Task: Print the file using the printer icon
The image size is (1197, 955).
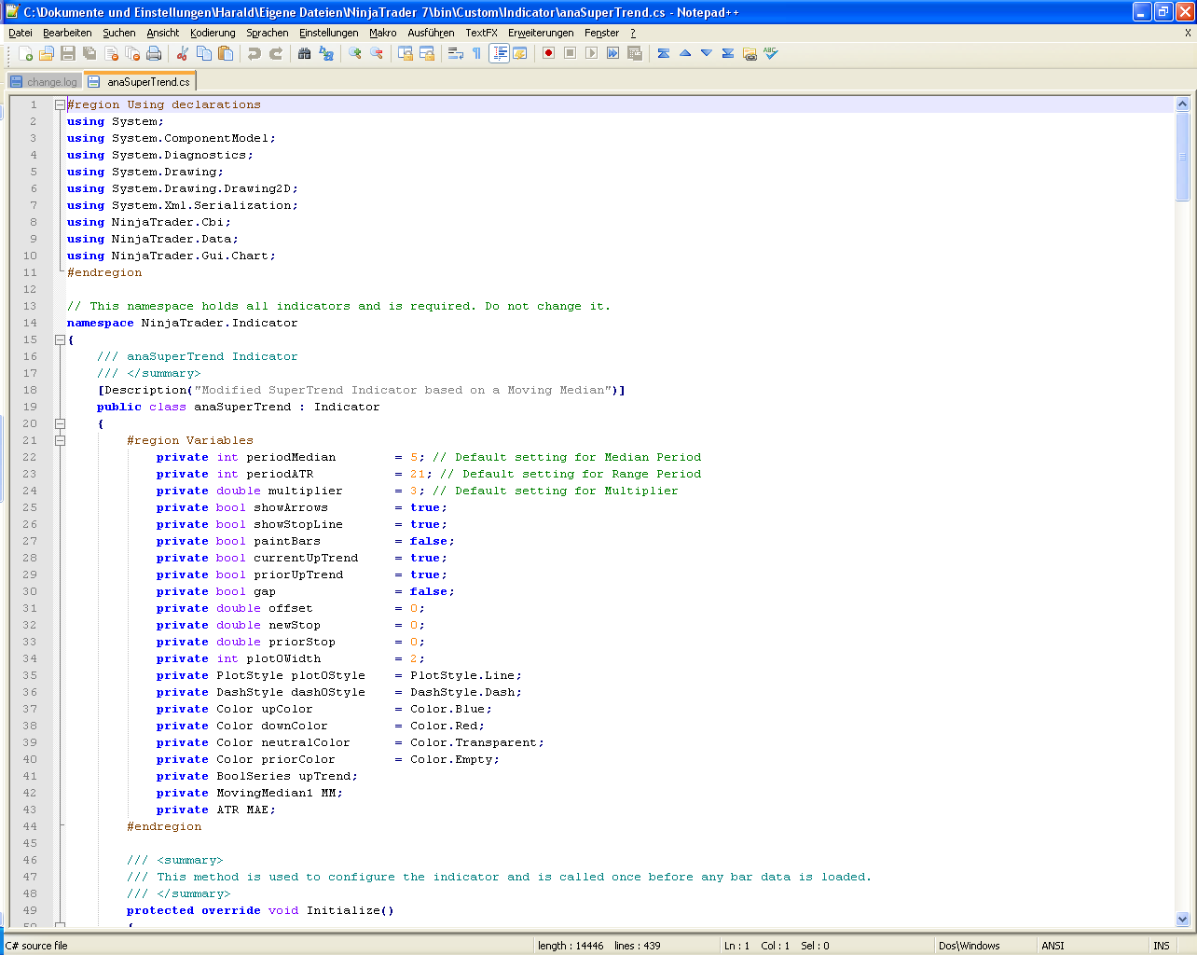Action: [154, 53]
